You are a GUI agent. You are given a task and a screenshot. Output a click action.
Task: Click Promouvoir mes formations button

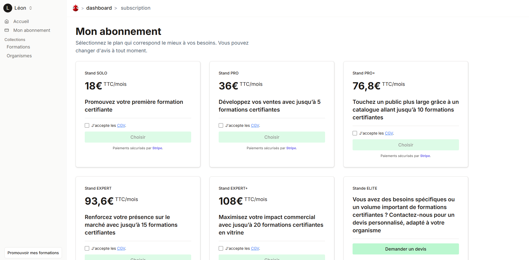coord(33,253)
